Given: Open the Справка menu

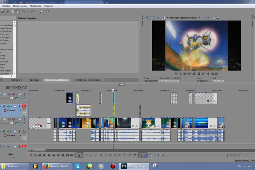Looking at the screenshot, I should point(48,6).
